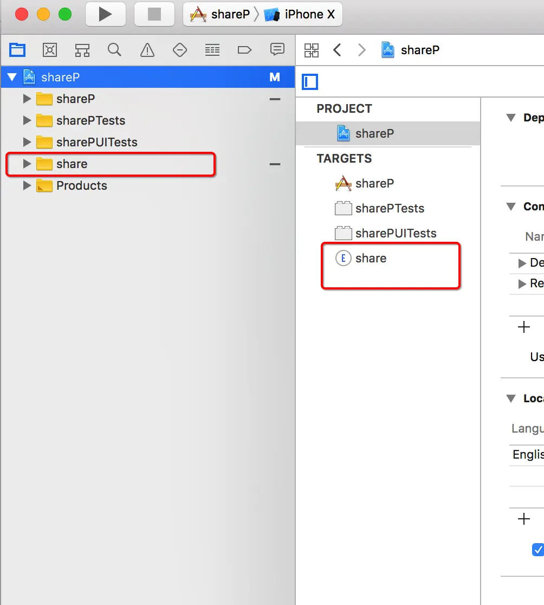Viewport: 544px width, 605px height.
Task: Select the shareP app target
Action: 388,183
